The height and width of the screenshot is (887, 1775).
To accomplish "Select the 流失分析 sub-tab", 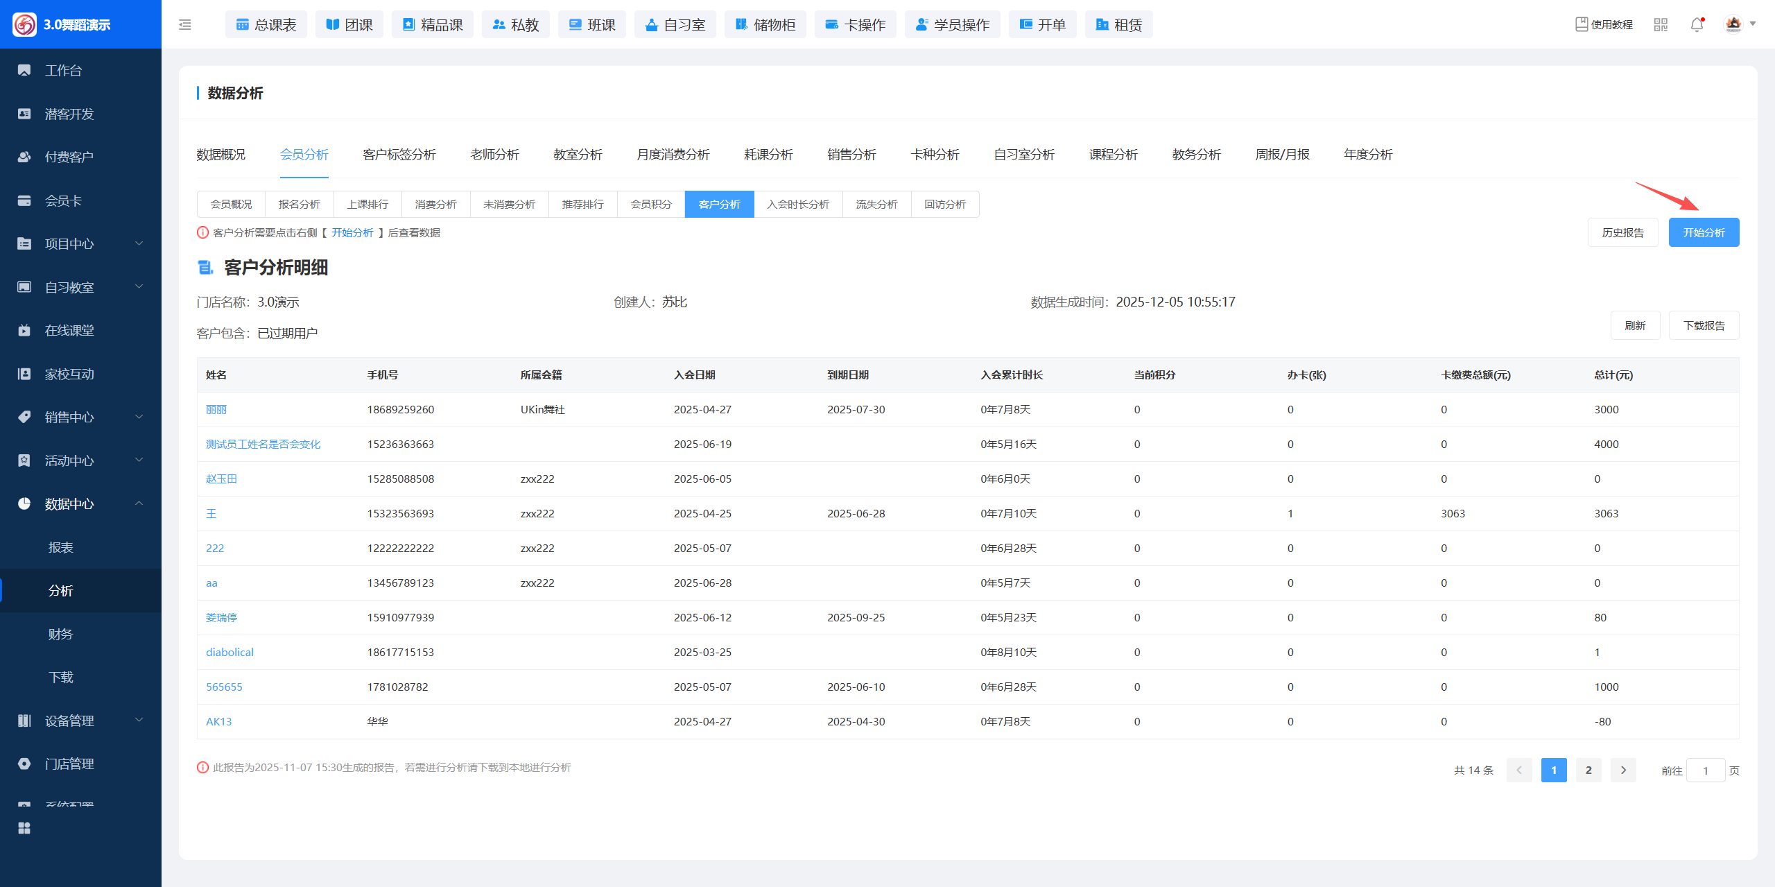I will pos(876,205).
